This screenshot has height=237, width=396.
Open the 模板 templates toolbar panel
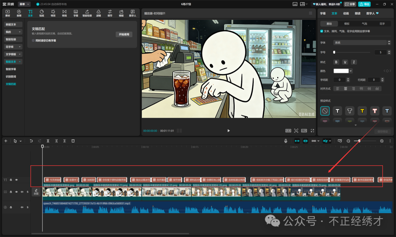(x=121, y=13)
